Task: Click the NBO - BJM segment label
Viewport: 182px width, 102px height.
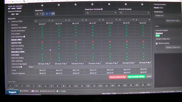Action: coord(15,14)
